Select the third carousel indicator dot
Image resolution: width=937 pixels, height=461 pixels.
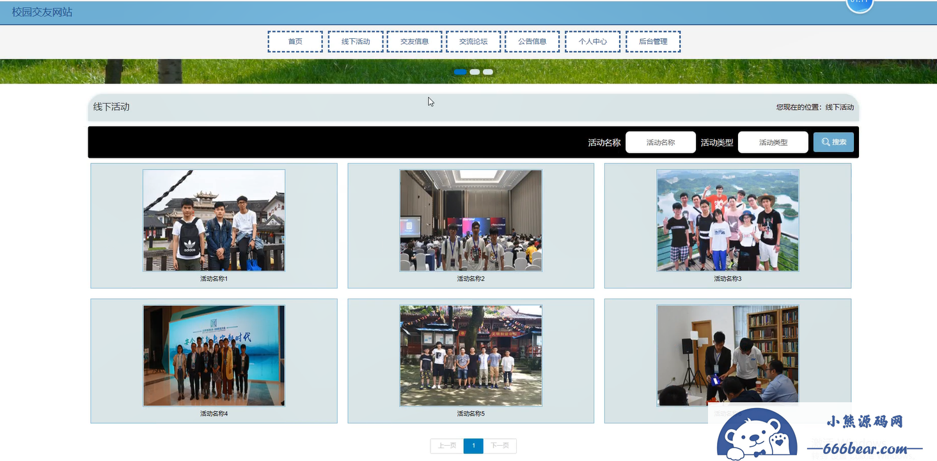pos(488,72)
